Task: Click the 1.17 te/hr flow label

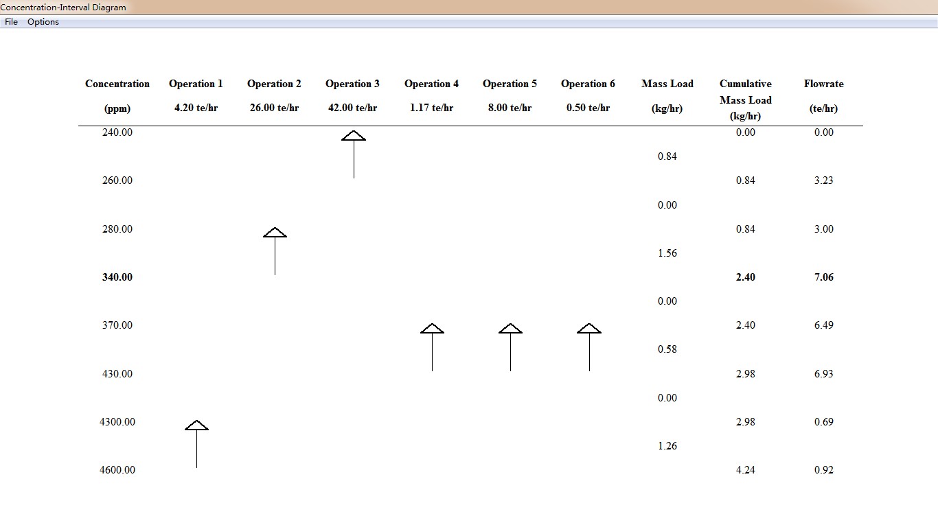Action: [x=431, y=108]
